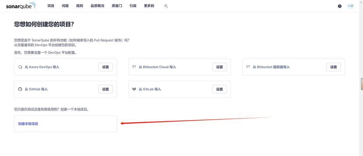Image resolution: width=363 pixels, height=156 pixels.
Task: Expand the 更多的 menu
Action: [149, 6]
